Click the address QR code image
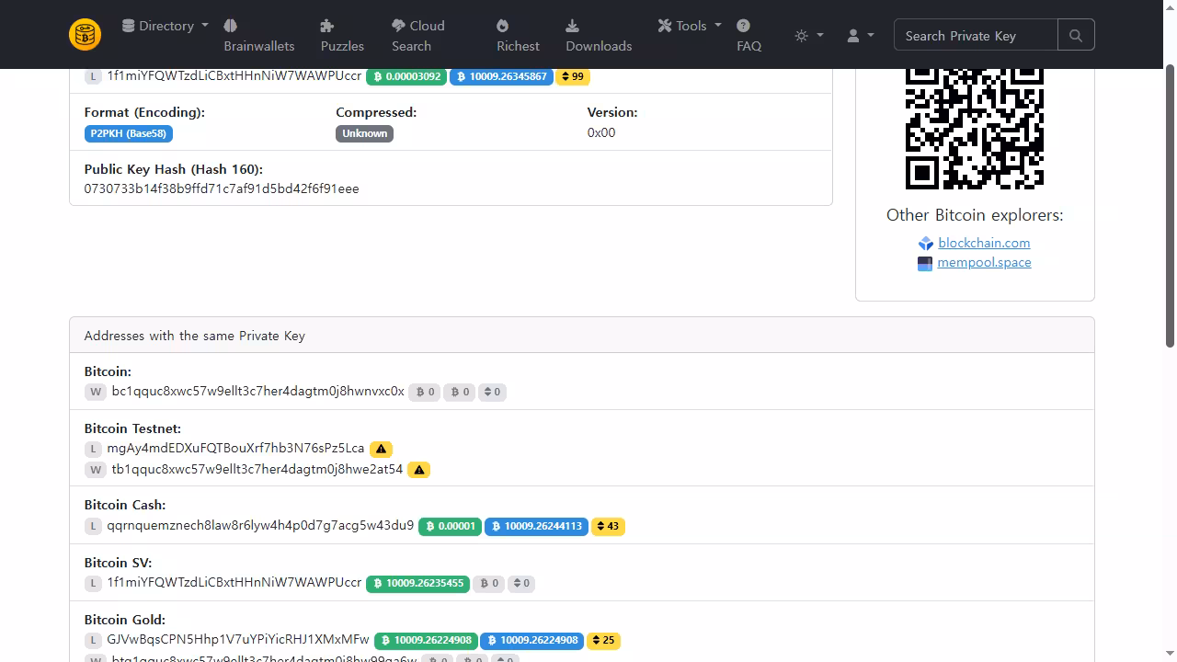Screen dimensions: 1177x662 (975, 127)
